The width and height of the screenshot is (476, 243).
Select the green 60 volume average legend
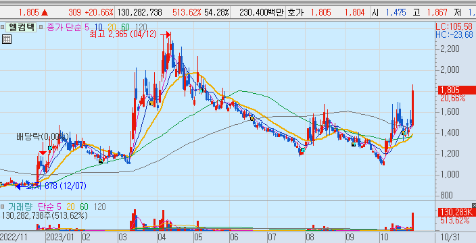[x=84, y=207]
